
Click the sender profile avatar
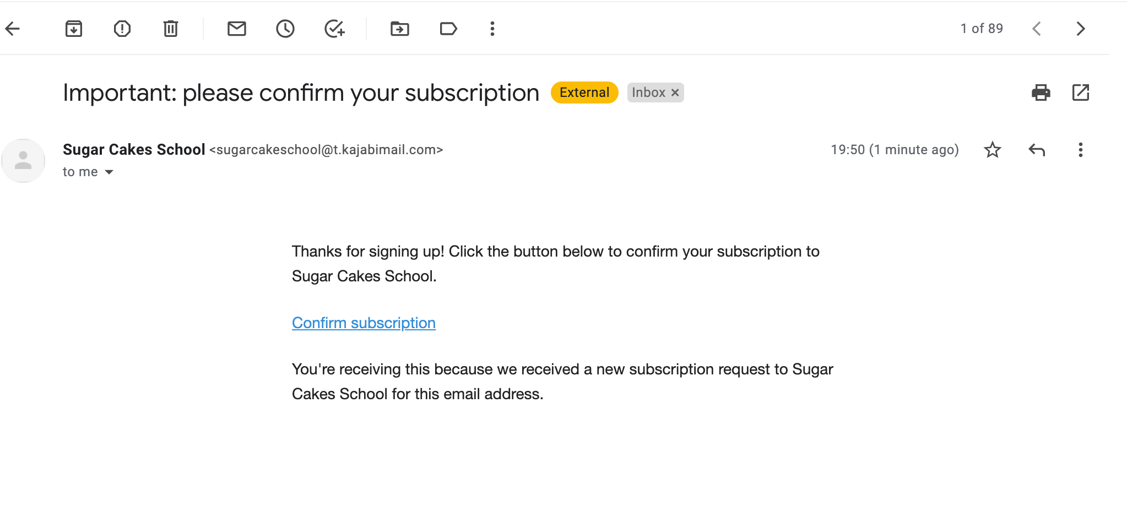pyautogui.click(x=23, y=161)
